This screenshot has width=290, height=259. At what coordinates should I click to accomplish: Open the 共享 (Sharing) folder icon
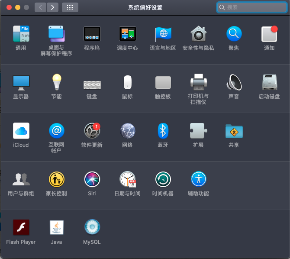pyautogui.click(x=234, y=131)
